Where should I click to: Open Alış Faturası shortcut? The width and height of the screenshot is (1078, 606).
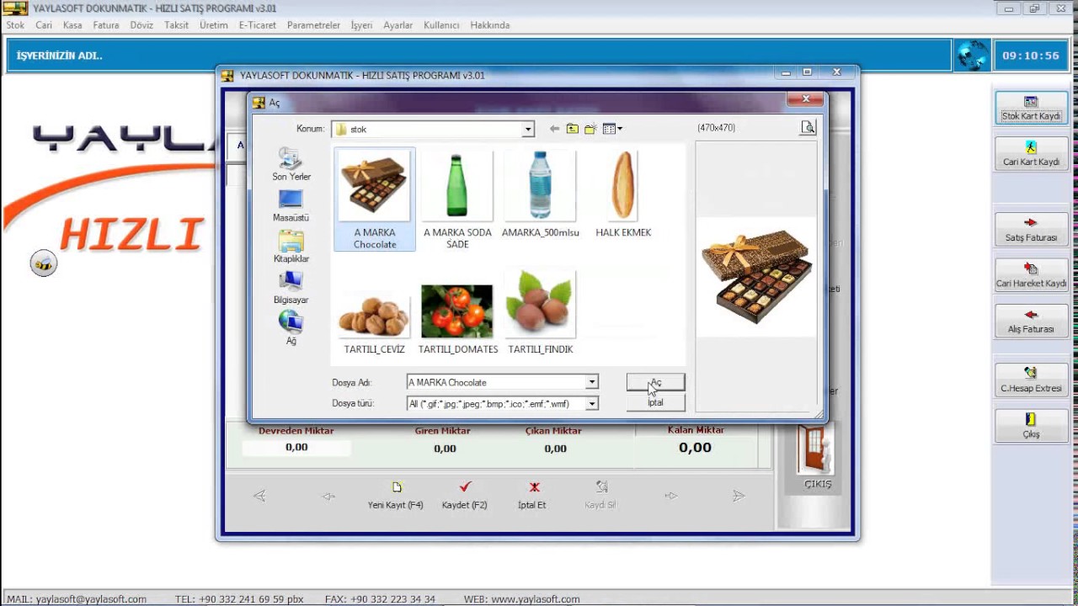1031,321
